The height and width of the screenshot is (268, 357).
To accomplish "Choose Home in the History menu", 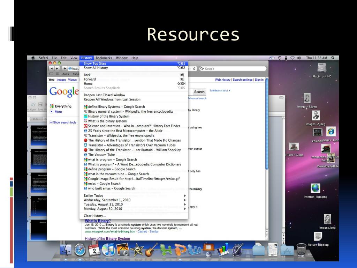I will tap(134, 83).
